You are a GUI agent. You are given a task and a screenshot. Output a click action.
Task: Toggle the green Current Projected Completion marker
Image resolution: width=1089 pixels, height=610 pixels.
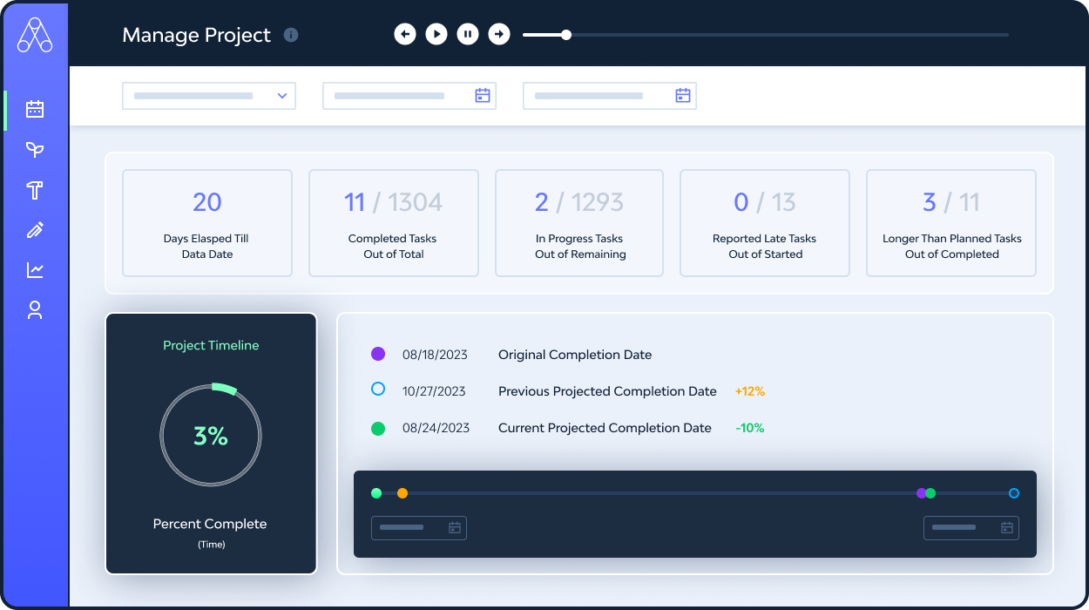[x=377, y=427]
